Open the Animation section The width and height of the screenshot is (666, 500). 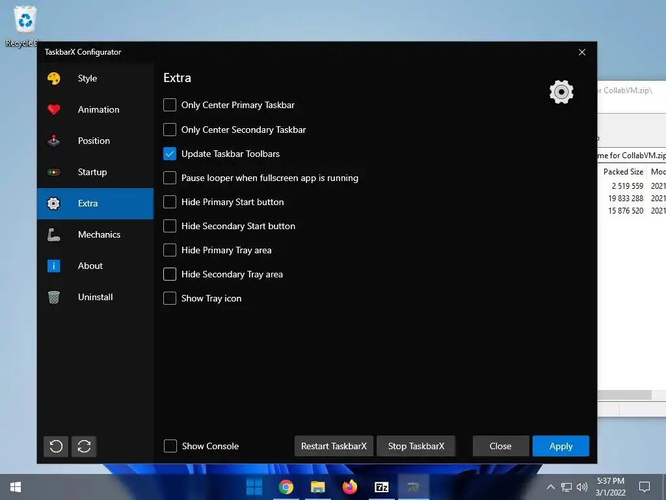tap(95, 109)
